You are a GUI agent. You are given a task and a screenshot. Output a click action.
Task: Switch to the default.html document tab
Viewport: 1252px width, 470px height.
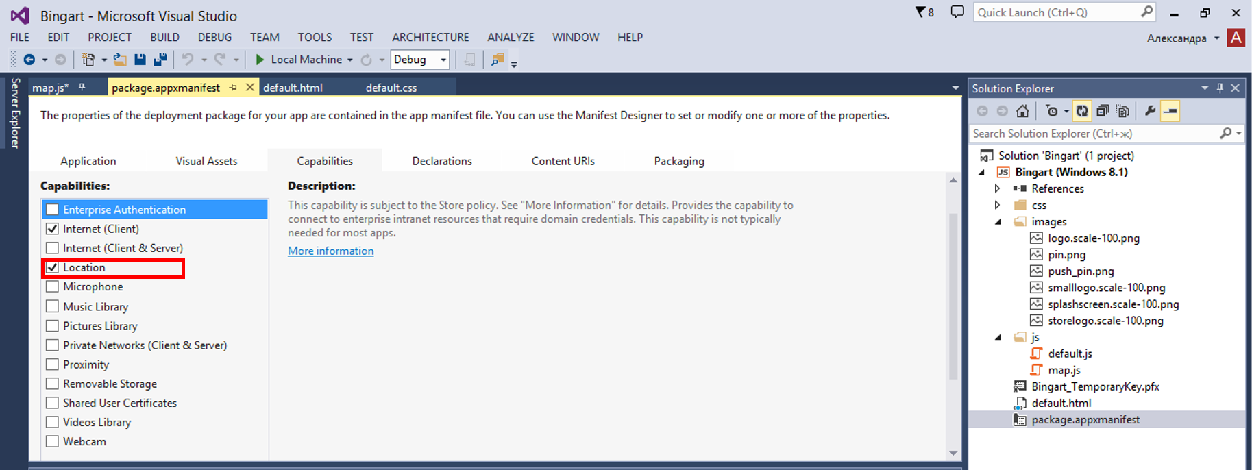pyautogui.click(x=293, y=88)
